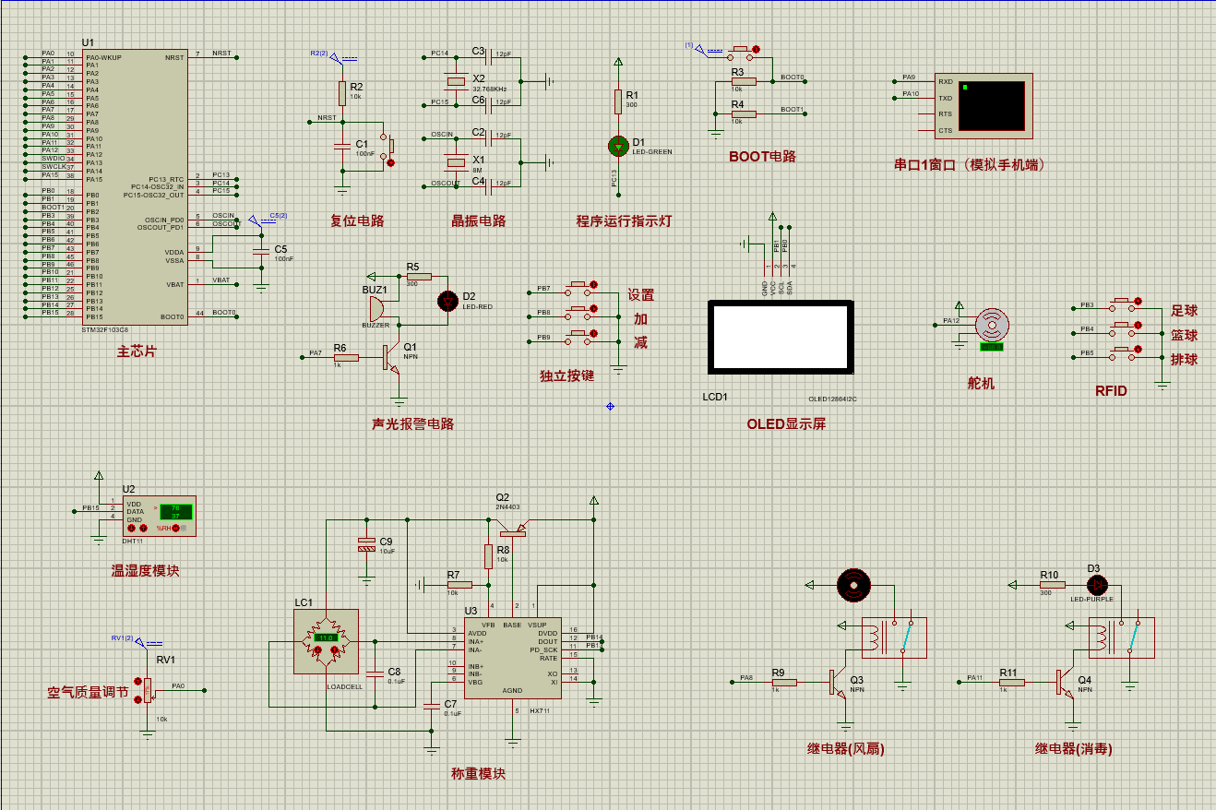Select the STM32F103C8 main chip U1

[x=135, y=186]
